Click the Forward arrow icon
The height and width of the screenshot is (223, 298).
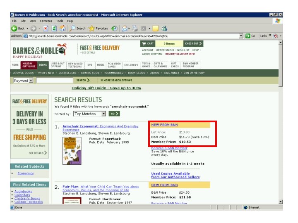pyautogui.click(x=34, y=28)
